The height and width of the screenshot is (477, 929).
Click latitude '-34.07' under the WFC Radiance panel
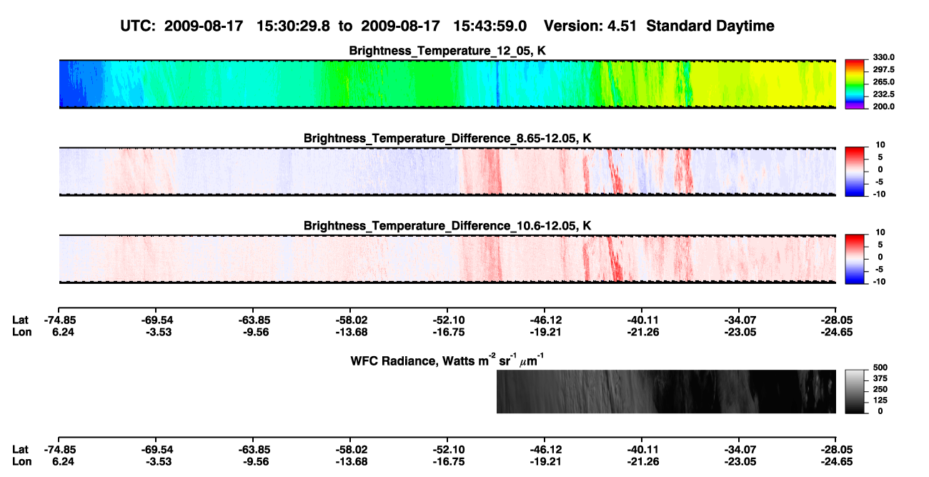[x=739, y=449]
